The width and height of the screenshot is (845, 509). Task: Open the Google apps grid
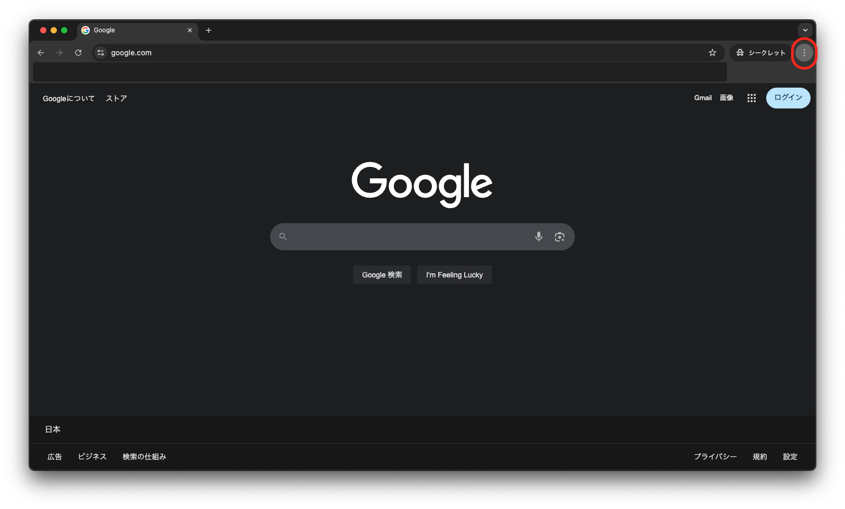(x=751, y=98)
